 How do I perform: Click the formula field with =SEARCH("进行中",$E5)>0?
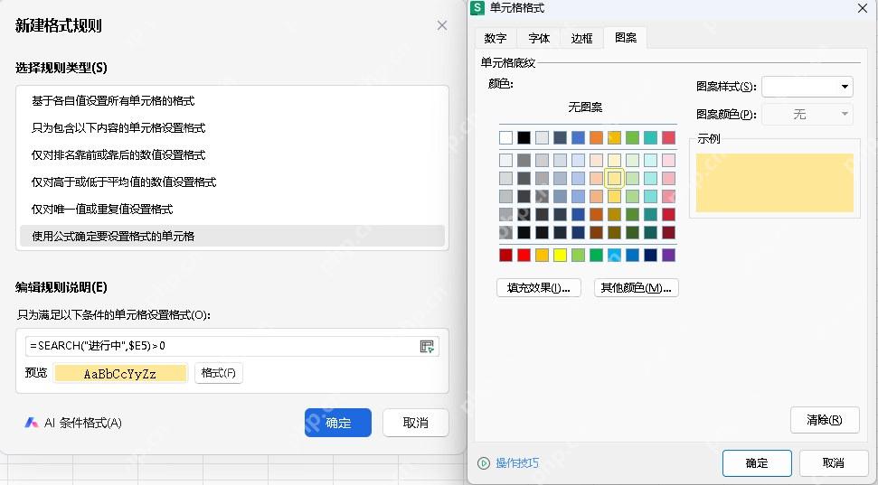pyautogui.click(x=231, y=346)
